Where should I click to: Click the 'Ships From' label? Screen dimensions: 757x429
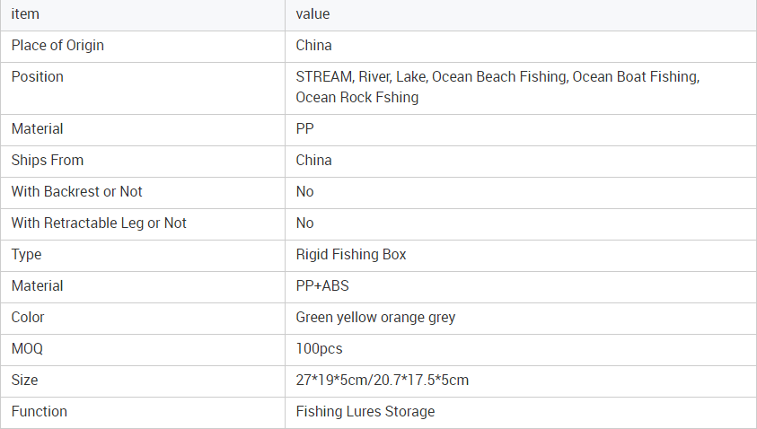(x=48, y=161)
